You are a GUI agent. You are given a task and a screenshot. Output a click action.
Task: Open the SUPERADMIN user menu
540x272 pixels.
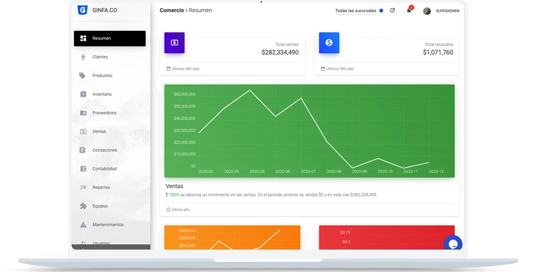coord(447,11)
